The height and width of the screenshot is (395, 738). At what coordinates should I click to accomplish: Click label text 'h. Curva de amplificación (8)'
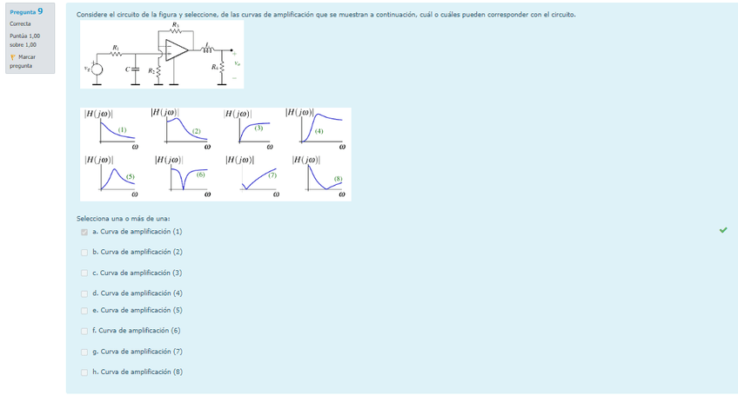(x=138, y=372)
